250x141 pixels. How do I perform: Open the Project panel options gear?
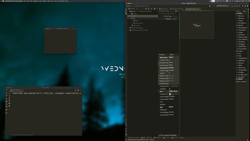154,9
